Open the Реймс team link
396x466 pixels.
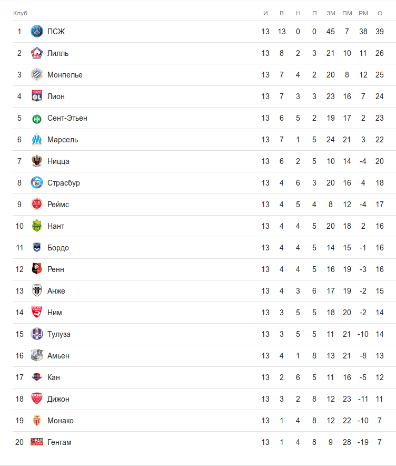pyautogui.click(x=58, y=205)
